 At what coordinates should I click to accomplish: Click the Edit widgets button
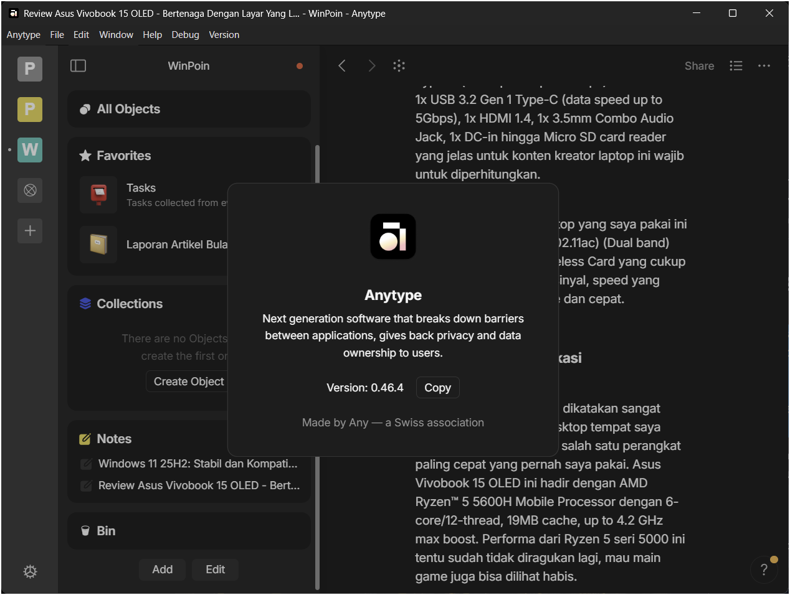tap(216, 569)
